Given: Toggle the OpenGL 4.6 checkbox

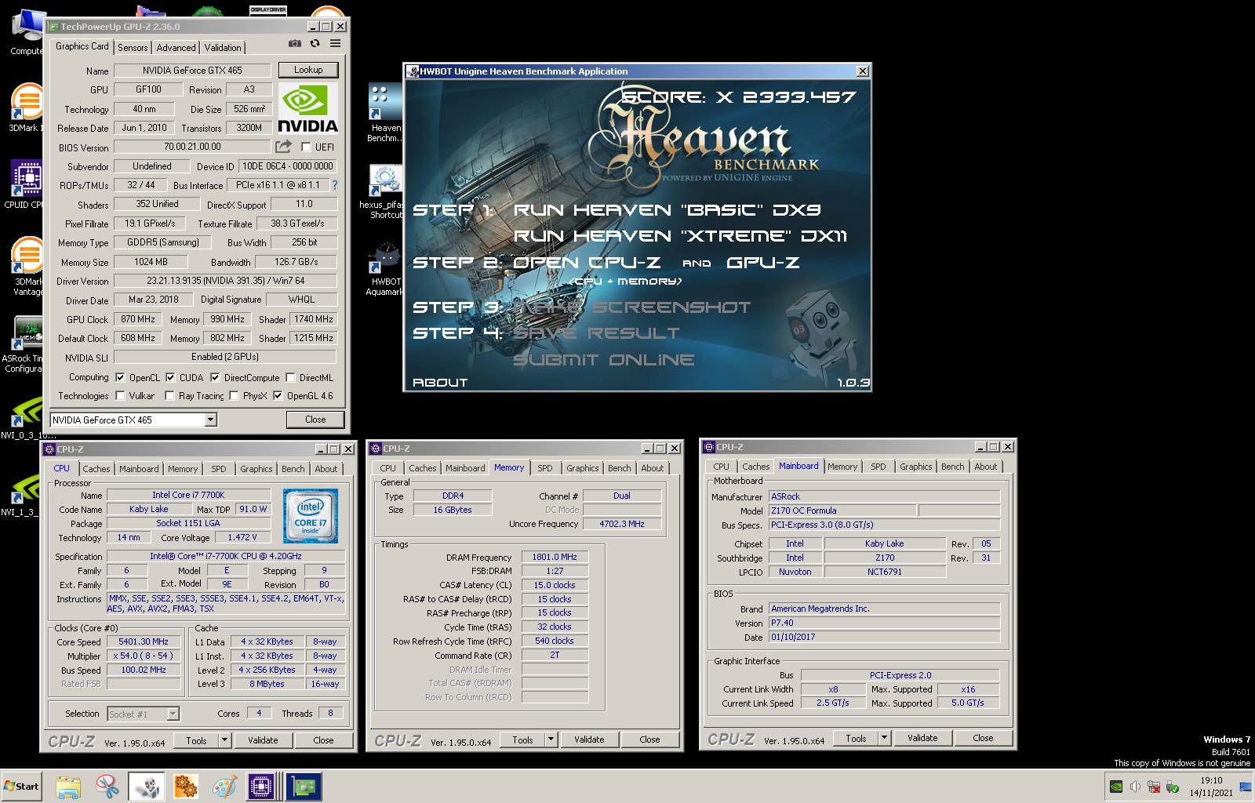Looking at the screenshot, I should click(x=278, y=396).
